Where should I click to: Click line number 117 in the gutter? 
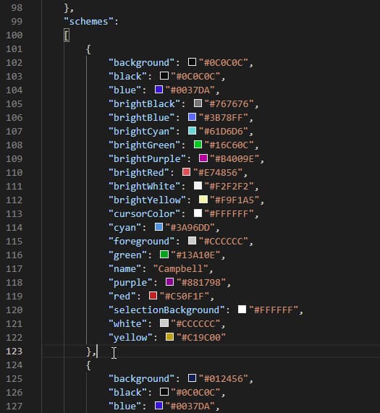coord(14,268)
